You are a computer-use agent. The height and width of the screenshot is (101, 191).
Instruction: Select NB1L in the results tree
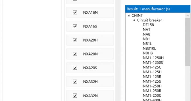pos(147,44)
